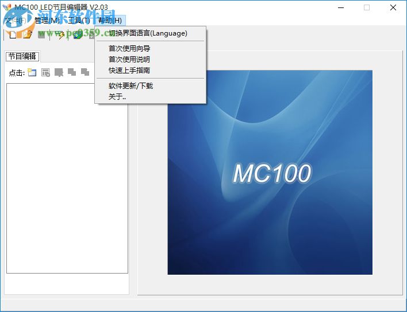
Task: Click the last grayed overlapping-squares icon
Action: tap(85, 72)
